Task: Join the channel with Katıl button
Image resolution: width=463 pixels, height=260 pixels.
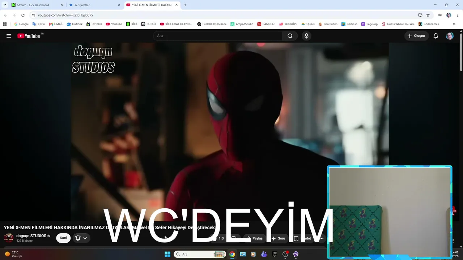Action: click(x=63, y=238)
